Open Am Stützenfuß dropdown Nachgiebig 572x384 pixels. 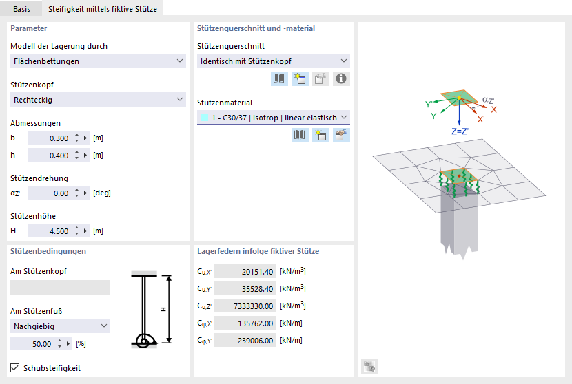[x=60, y=326]
